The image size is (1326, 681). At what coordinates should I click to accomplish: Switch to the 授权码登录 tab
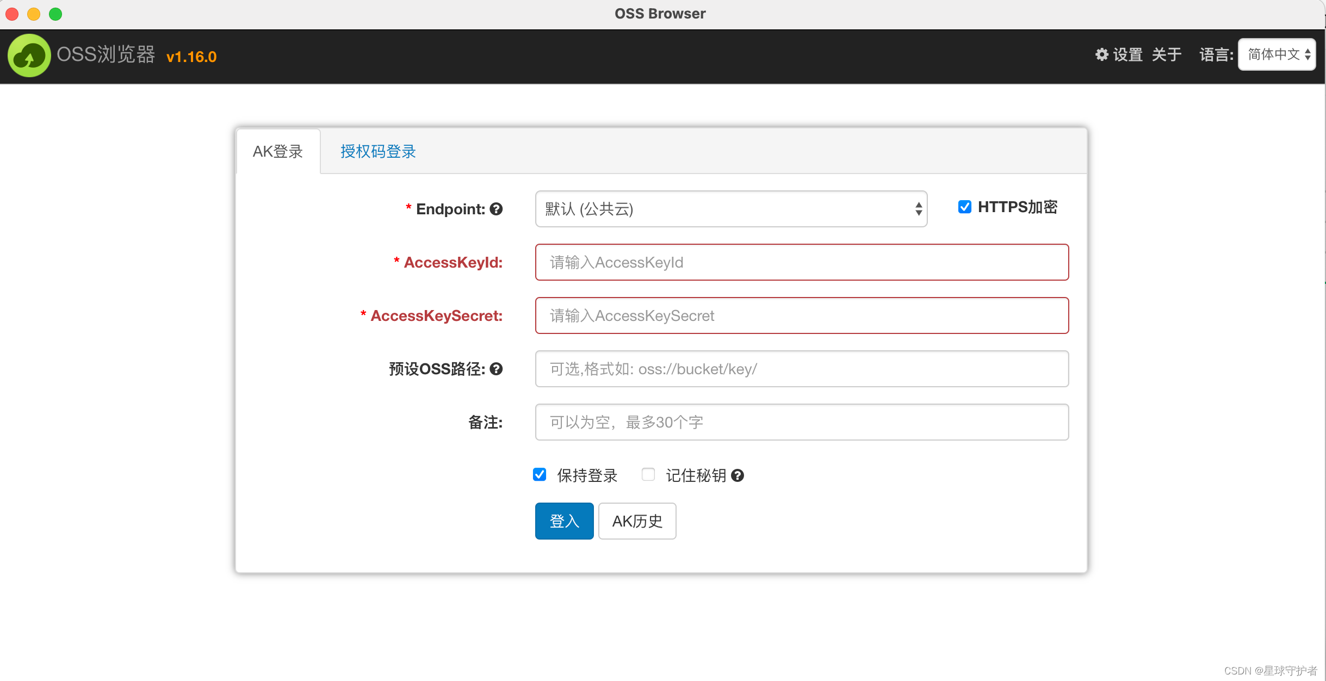[x=377, y=152]
